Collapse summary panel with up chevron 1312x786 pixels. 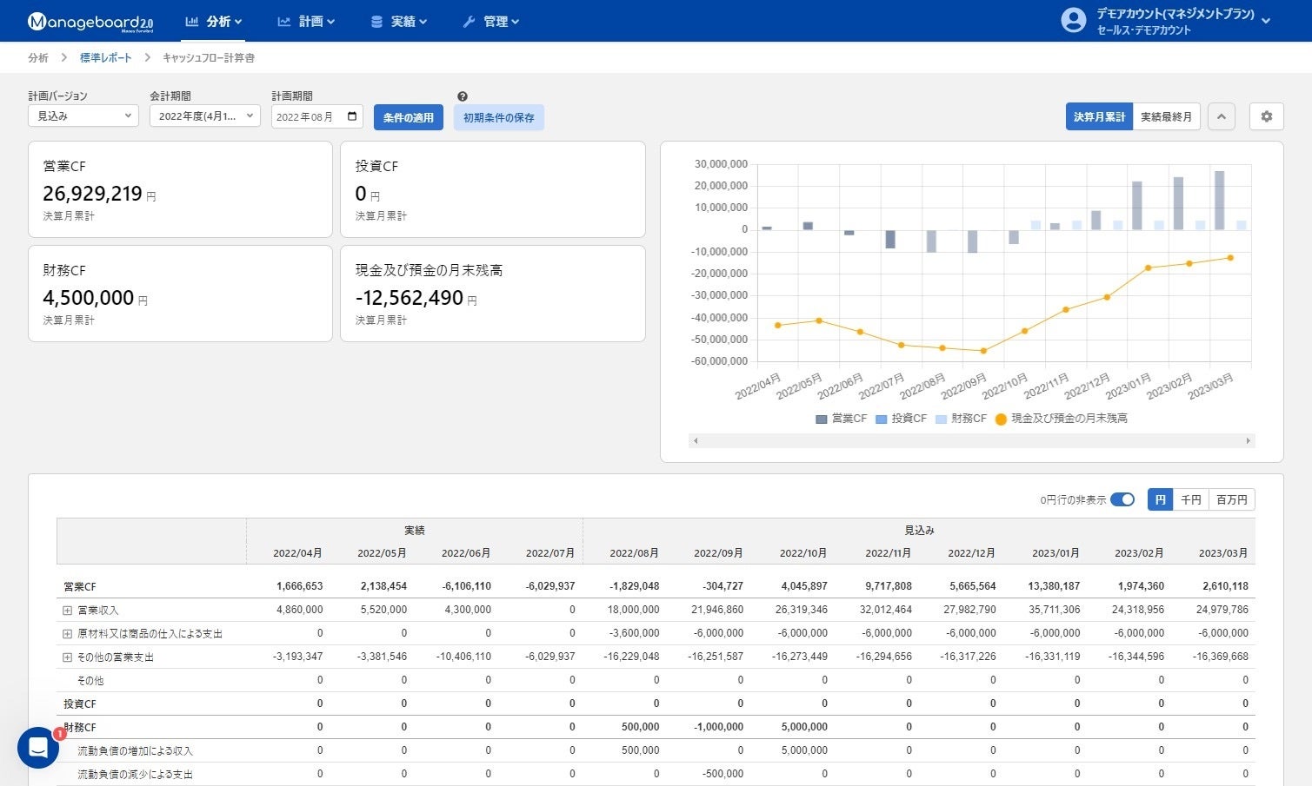tap(1221, 116)
